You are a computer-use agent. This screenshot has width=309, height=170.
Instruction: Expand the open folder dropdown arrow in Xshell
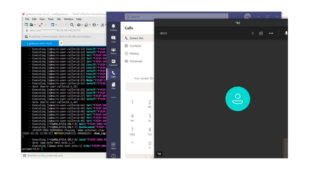pos(35,25)
